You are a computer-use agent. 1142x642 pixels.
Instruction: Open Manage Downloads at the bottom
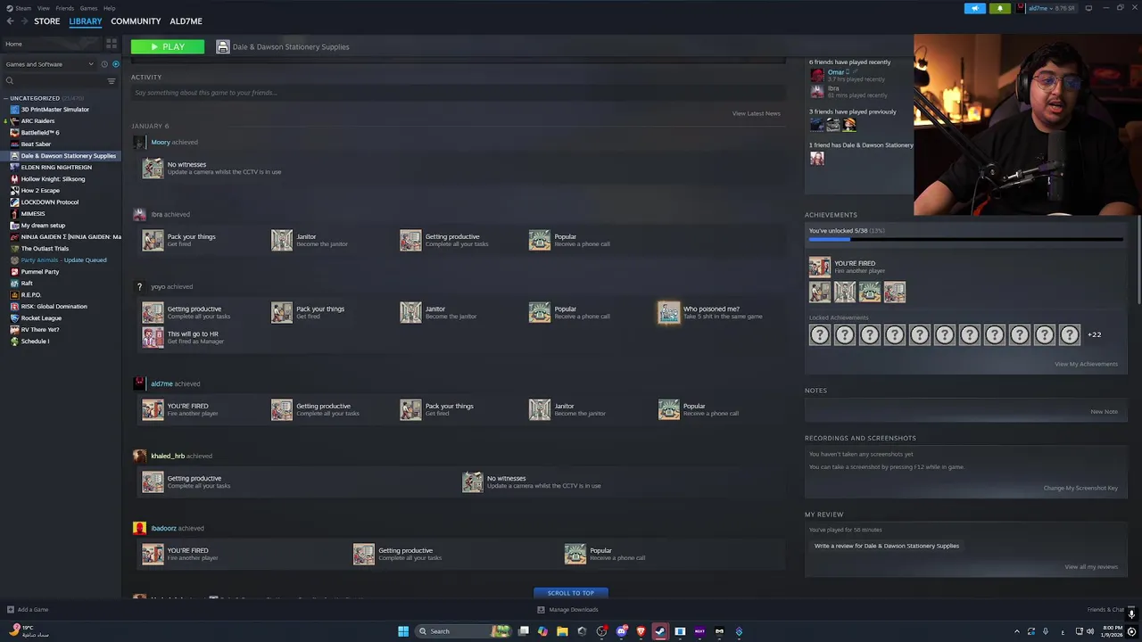pyautogui.click(x=567, y=610)
